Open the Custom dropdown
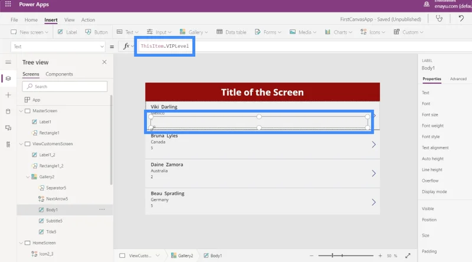The width and height of the screenshot is (472, 262). (408, 32)
